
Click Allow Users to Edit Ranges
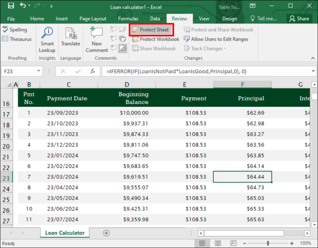click(216, 39)
